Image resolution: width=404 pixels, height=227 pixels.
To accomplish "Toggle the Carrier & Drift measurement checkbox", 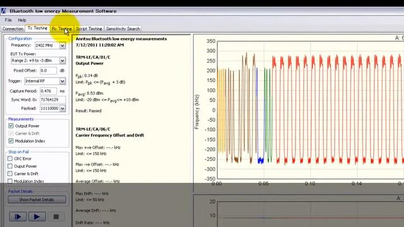I will pos(11,133).
